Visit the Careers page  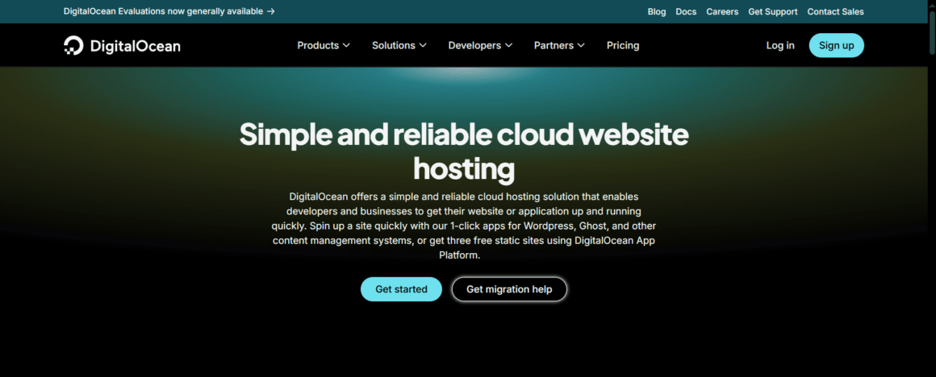[x=722, y=11]
